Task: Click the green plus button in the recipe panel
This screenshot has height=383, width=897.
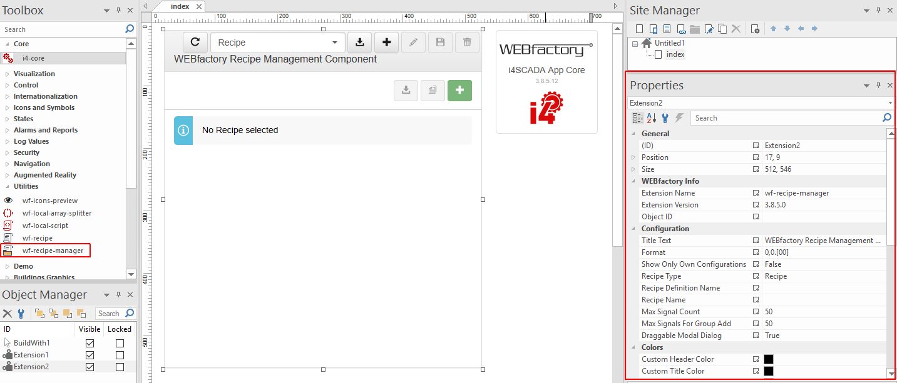Action: (x=459, y=90)
